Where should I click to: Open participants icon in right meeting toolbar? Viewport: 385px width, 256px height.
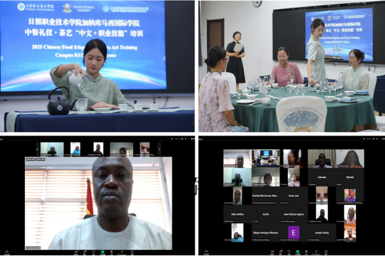pyautogui.click(x=273, y=251)
